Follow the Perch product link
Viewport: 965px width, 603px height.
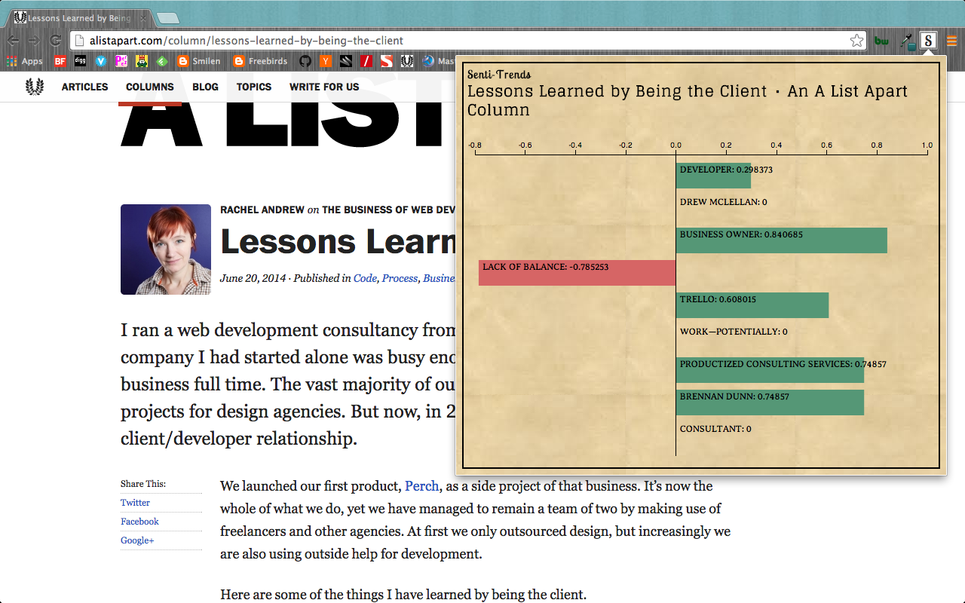point(421,486)
